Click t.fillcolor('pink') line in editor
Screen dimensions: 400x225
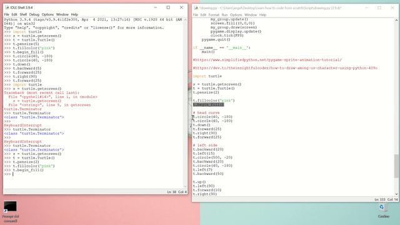tap(214, 101)
